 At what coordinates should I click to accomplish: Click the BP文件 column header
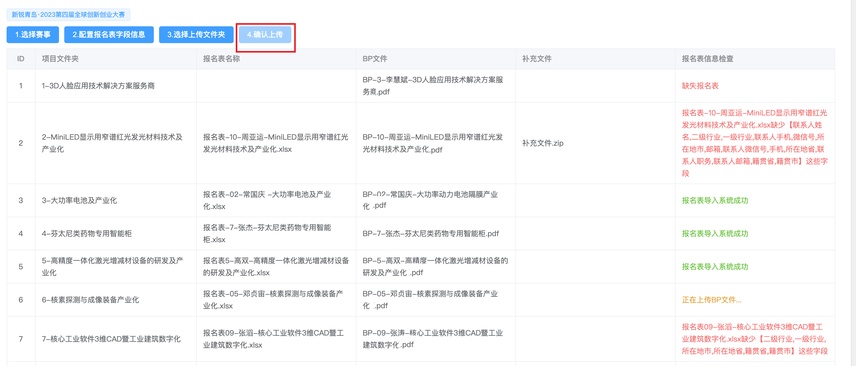375,59
